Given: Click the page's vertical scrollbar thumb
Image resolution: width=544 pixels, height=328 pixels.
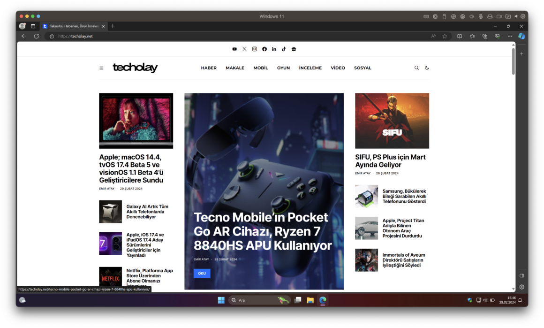Looking at the screenshot, I should coord(514,61).
